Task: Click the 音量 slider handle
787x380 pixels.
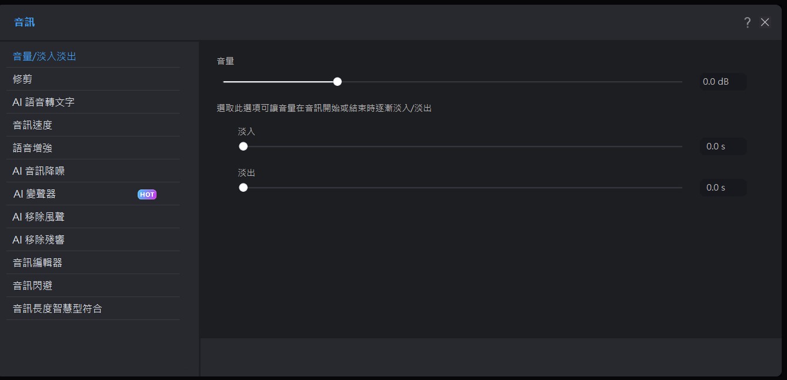Action: (x=337, y=82)
